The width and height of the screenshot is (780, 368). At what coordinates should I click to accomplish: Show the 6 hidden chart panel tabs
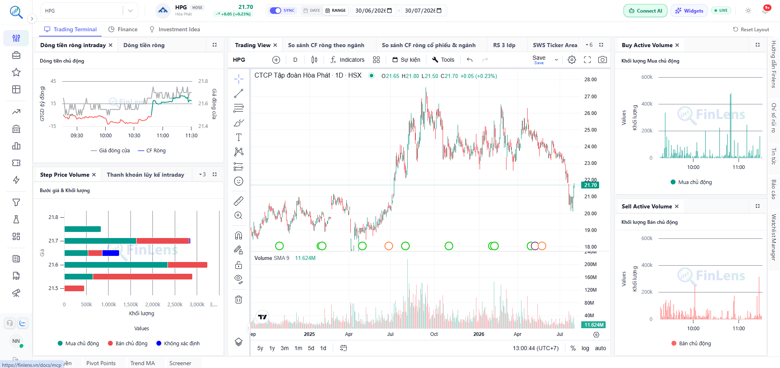(589, 45)
